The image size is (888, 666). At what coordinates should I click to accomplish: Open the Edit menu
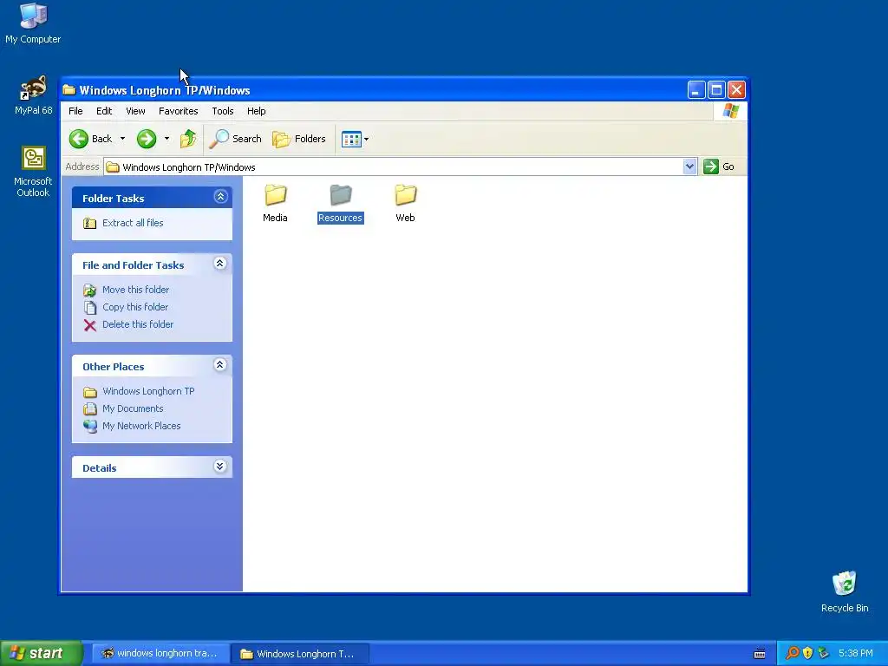(x=104, y=111)
